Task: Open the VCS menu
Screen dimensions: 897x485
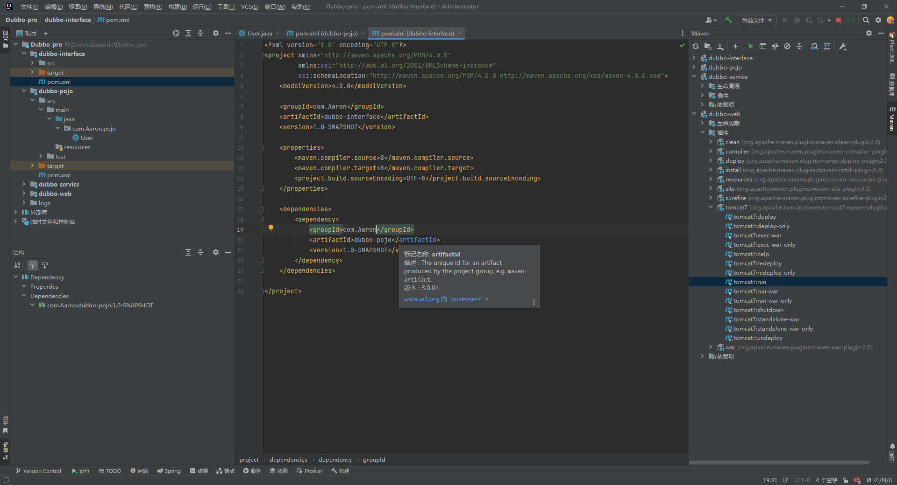Action: (x=249, y=7)
